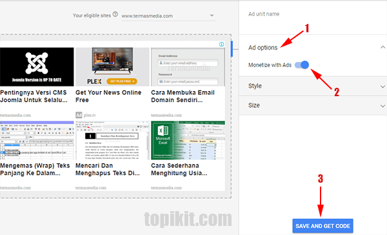Image resolution: width=387 pixels, height=235 pixels.
Task: Click headline Mengemas (Wrap) Teks Panjang Ke Dalam
Action: [35, 169]
